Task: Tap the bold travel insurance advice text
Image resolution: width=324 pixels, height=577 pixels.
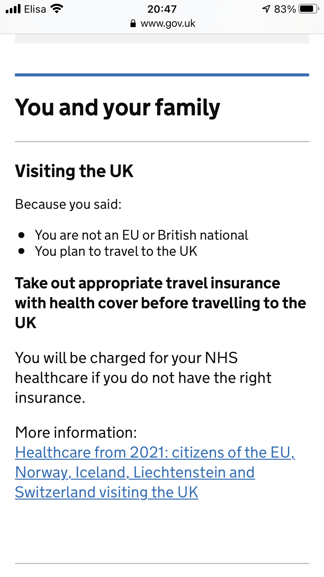Action: pos(160,303)
